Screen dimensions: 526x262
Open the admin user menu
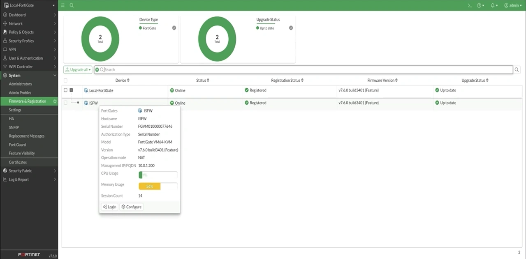coord(513,5)
